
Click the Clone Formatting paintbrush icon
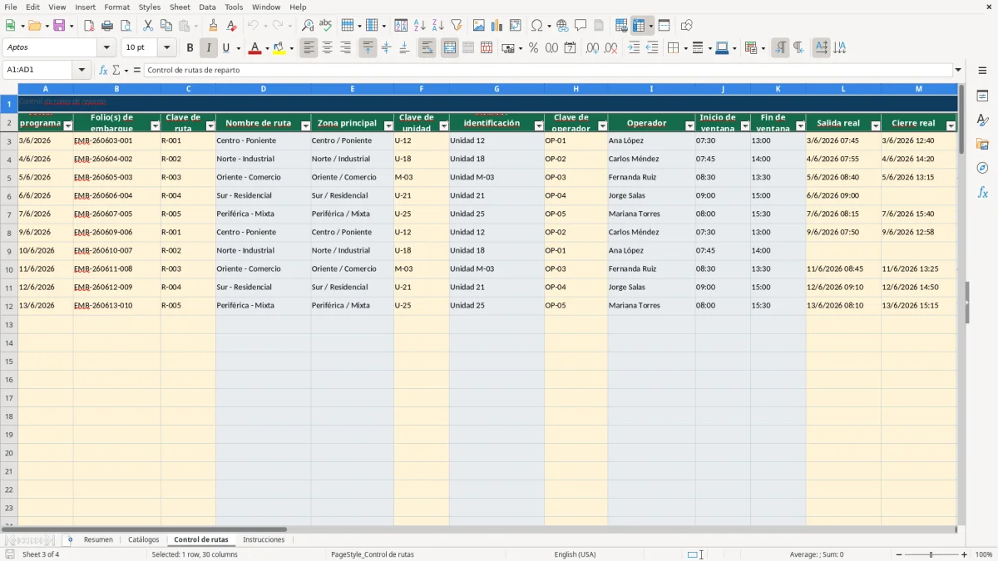point(214,26)
